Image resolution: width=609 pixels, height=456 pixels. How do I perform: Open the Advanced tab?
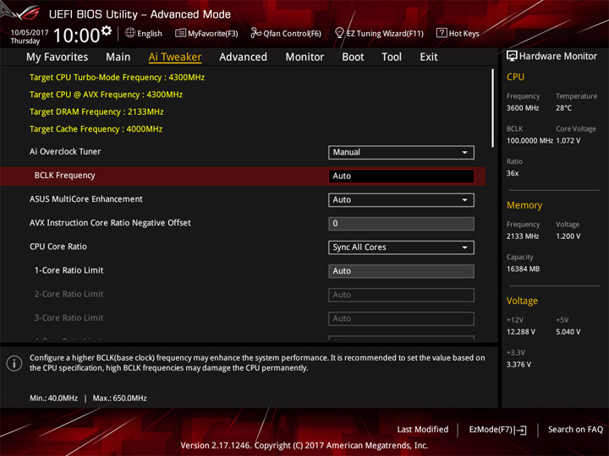point(243,57)
